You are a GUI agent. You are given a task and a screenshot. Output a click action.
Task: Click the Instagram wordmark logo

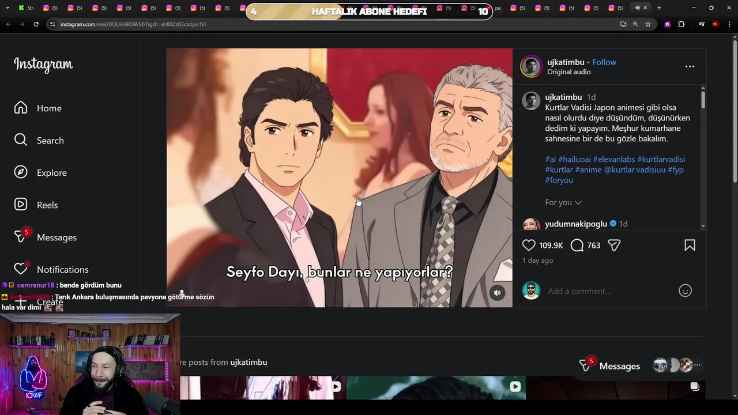(x=43, y=64)
